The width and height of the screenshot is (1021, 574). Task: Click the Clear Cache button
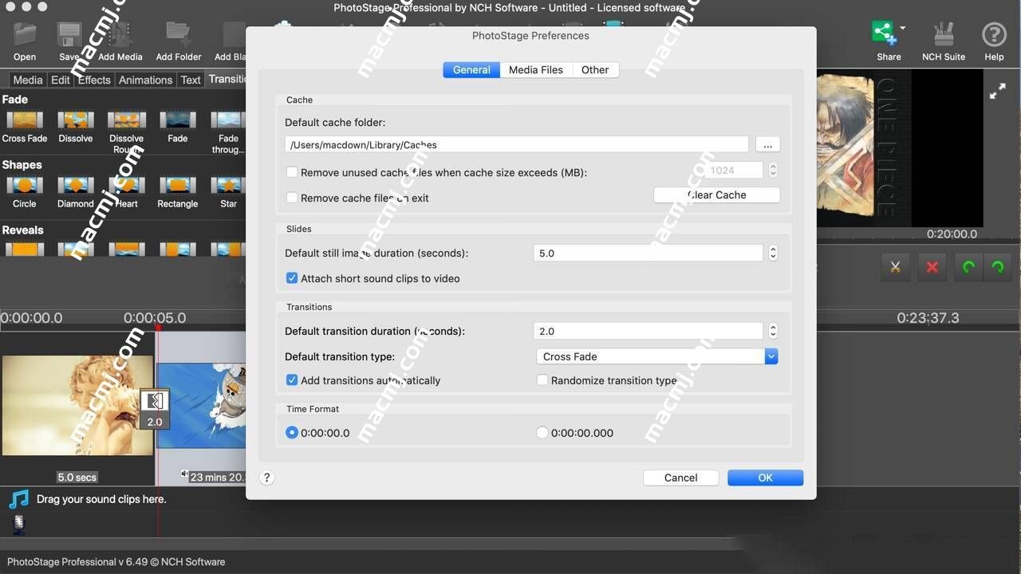coord(717,195)
